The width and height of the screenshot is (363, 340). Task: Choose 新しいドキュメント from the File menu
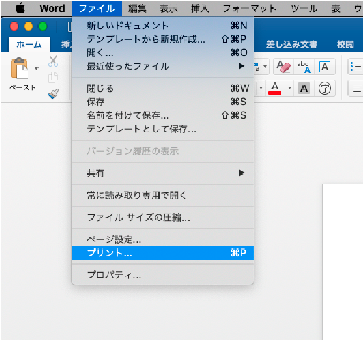pos(163,26)
